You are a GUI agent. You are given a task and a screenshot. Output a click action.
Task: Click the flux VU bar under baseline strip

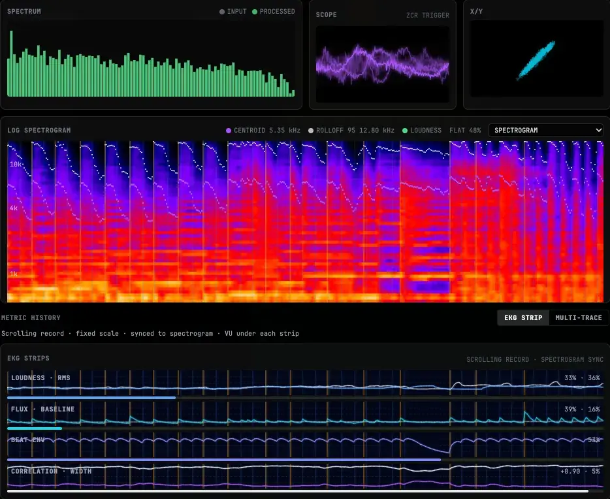pos(306,428)
